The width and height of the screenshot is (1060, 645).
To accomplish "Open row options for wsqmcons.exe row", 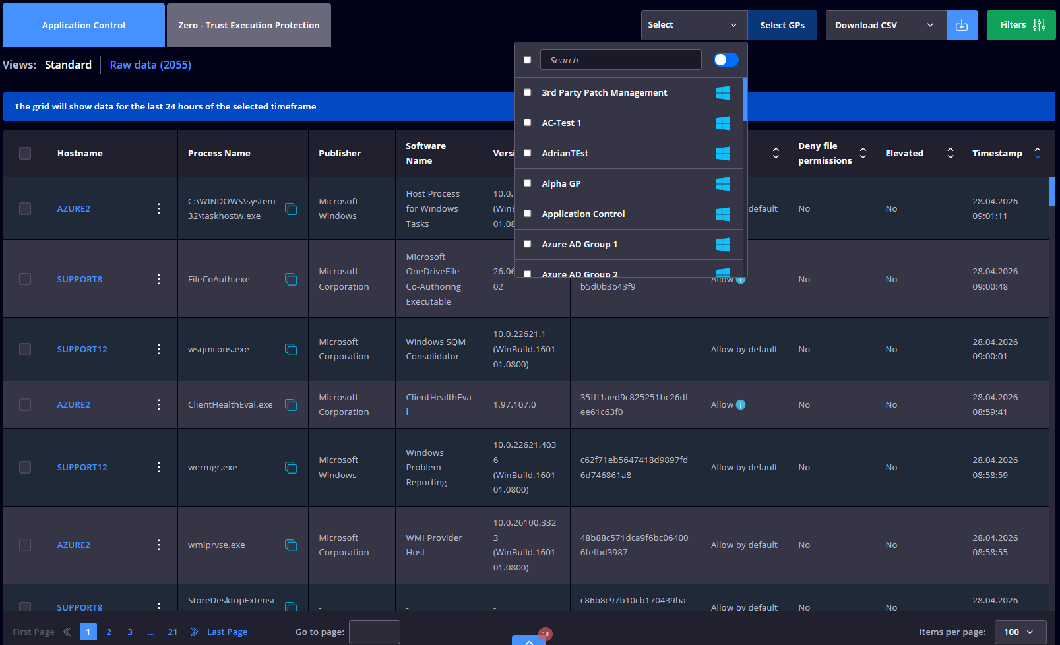I will point(159,349).
